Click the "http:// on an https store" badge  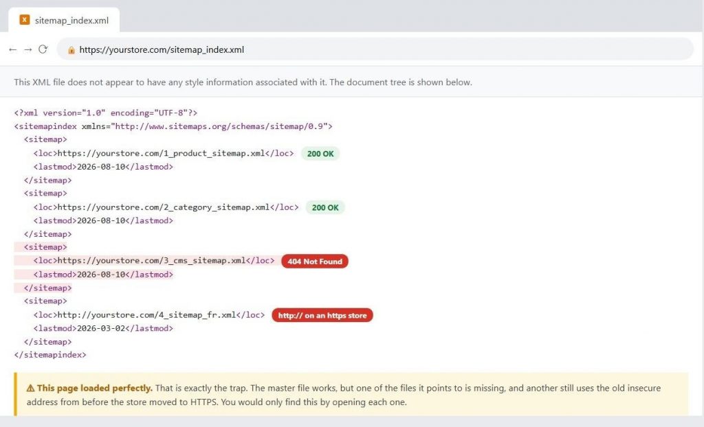(x=322, y=315)
